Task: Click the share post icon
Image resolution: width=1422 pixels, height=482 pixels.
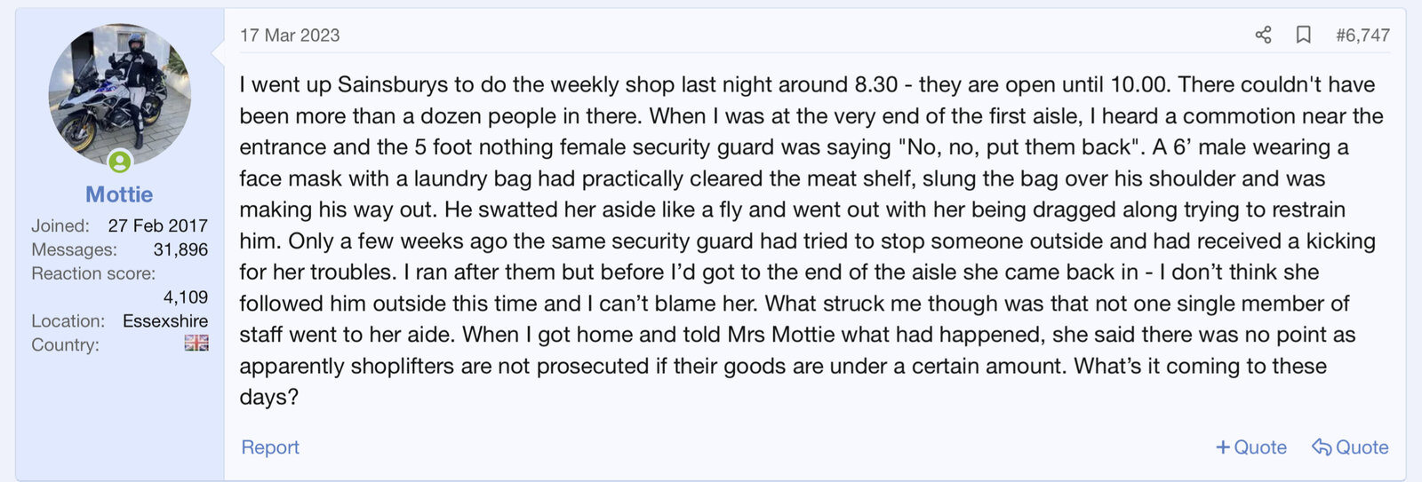Action: (x=1263, y=35)
